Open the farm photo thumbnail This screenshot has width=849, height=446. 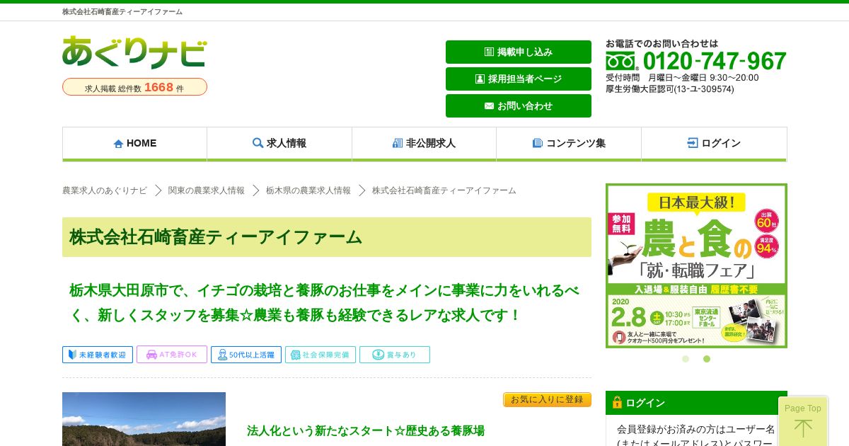[144, 419]
